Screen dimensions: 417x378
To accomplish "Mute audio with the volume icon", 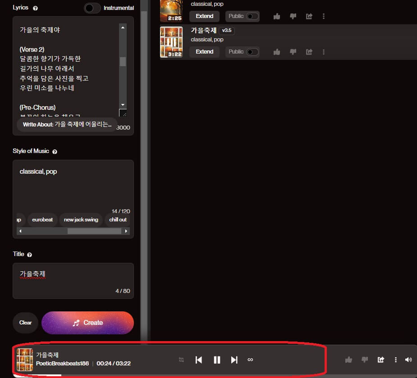I will [408, 360].
